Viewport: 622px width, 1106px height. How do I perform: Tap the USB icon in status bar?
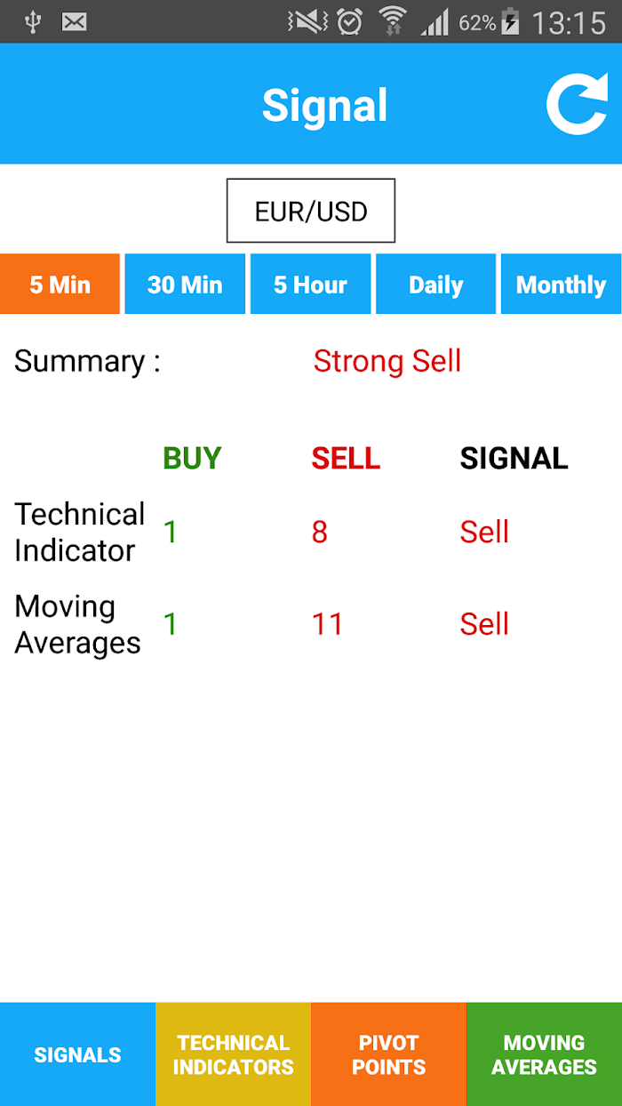(33, 21)
